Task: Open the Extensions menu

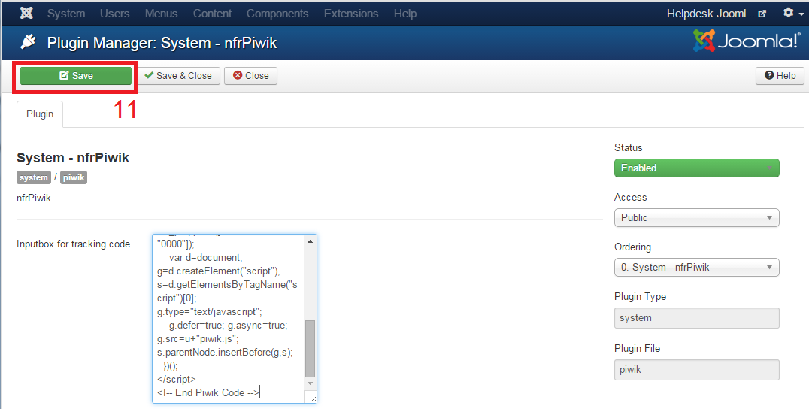Action: click(351, 14)
